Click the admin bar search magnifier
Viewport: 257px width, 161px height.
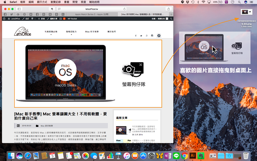point(171,19)
